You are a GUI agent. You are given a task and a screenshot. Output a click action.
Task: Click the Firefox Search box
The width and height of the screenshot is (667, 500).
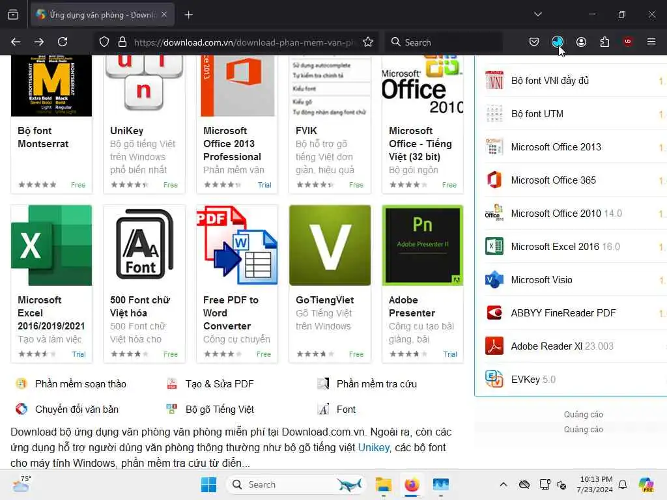(x=444, y=42)
